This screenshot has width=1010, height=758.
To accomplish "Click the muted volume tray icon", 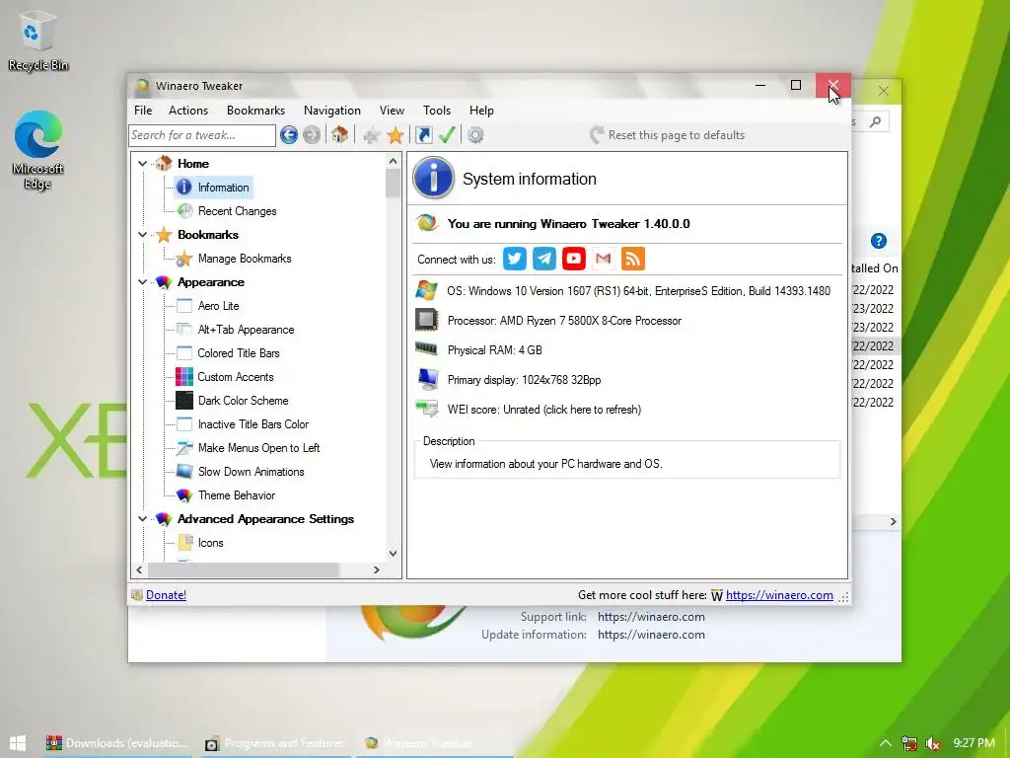I will point(932,743).
